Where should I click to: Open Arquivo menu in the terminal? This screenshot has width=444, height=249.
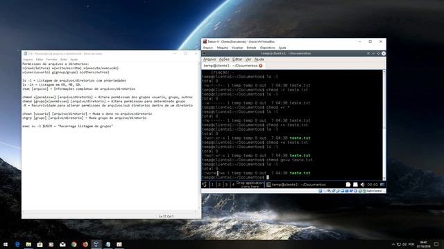click(210, 59)
